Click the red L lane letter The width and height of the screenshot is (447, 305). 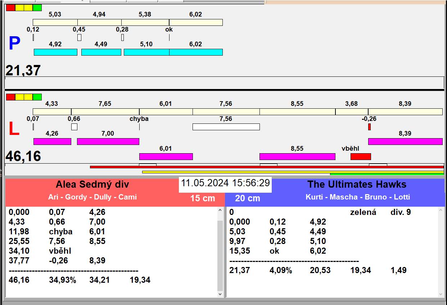pyautogui.click(x=14, y=129)
